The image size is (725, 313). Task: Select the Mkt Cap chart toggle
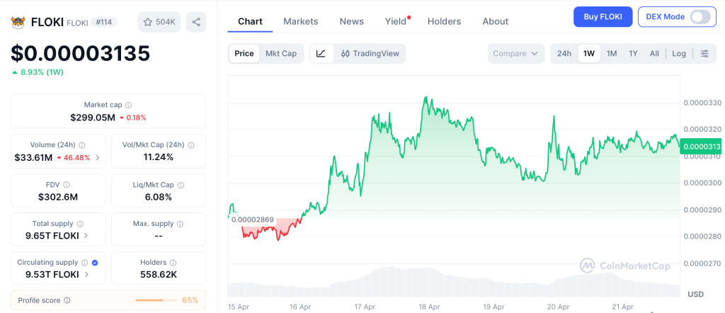click(281, 53)
